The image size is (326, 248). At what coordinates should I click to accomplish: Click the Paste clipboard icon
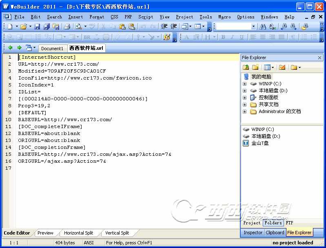(122, 27)
